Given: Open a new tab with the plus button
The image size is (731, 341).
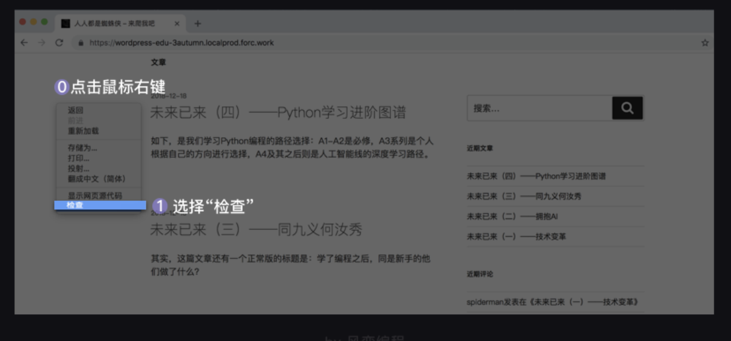Looking at the screenshot, I should click(197, 24).
